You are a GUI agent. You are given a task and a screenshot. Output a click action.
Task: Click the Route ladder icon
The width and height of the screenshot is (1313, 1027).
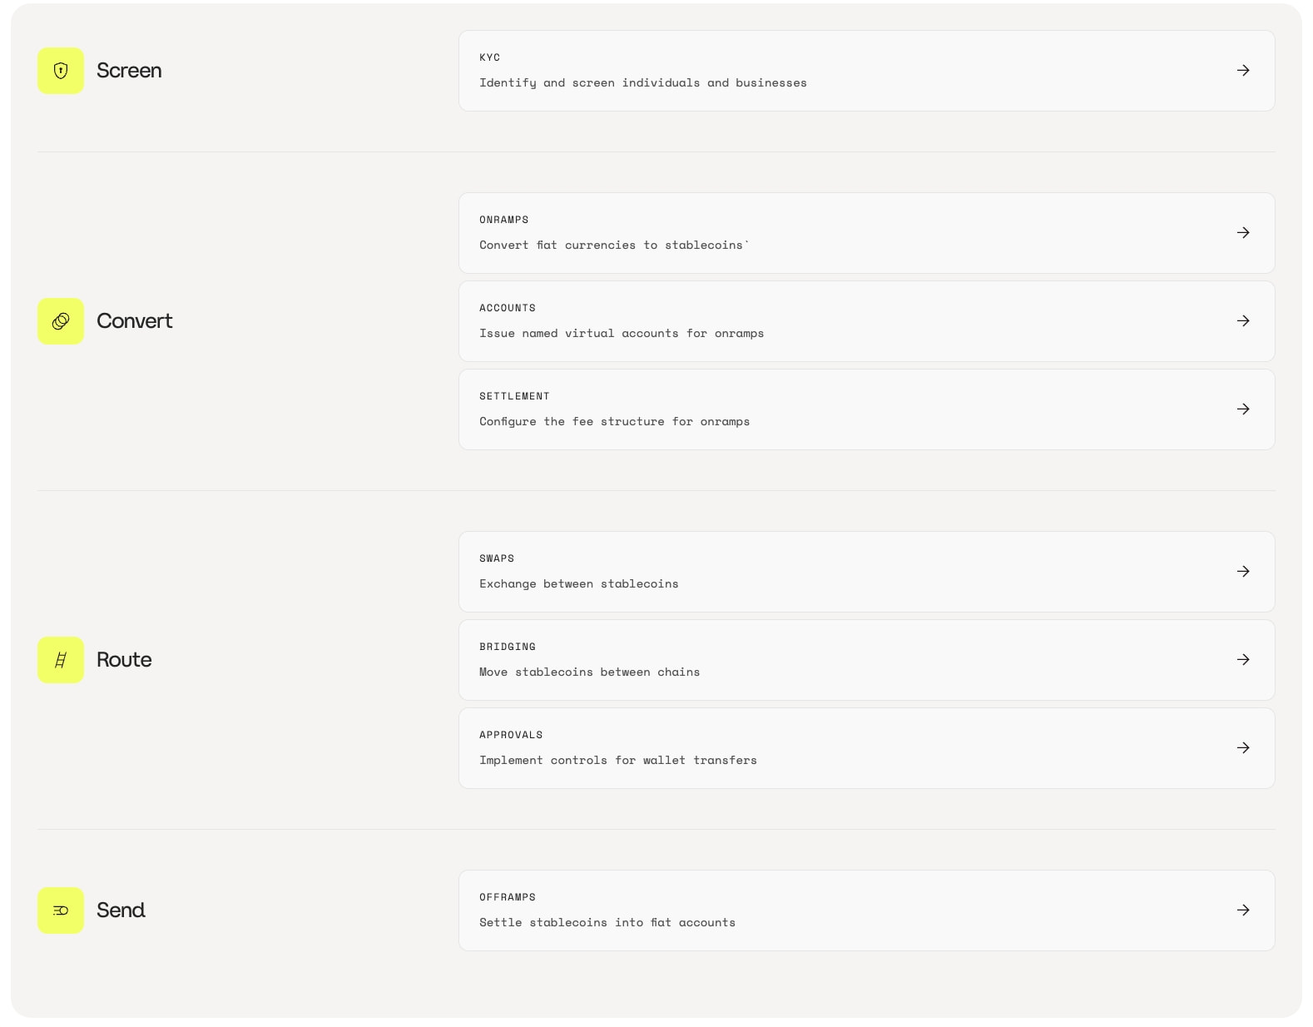pyautogui.click(x=61, y=660)
